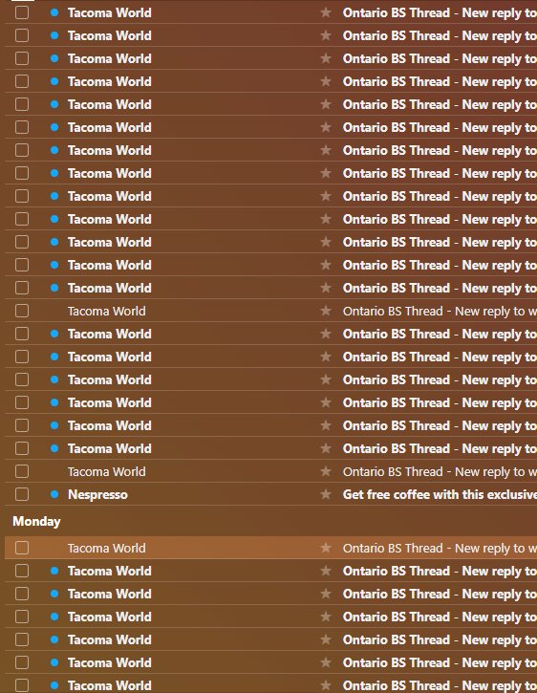Screen dimensions: 537x693
Task: Star the topmost Tacoma World email in the list
Action: click(x=326, y=12)
